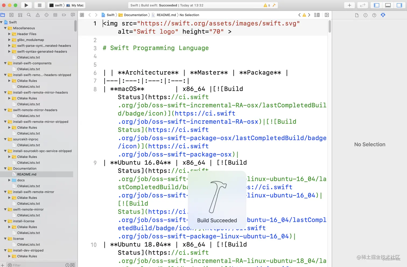Click the Swift Programming Language heading line
407x267 pixels.
[156, 48]
